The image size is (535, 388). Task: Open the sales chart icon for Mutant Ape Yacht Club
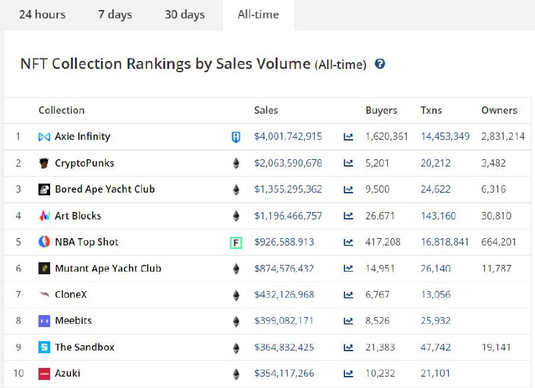(x=348, y=269)
